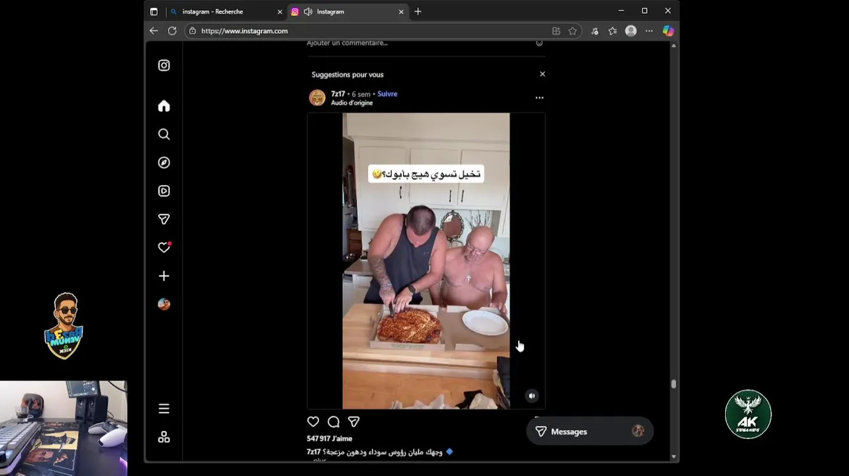Like the post with the heart icon
This screenshot has width=849, height=476.
point(313,422)
